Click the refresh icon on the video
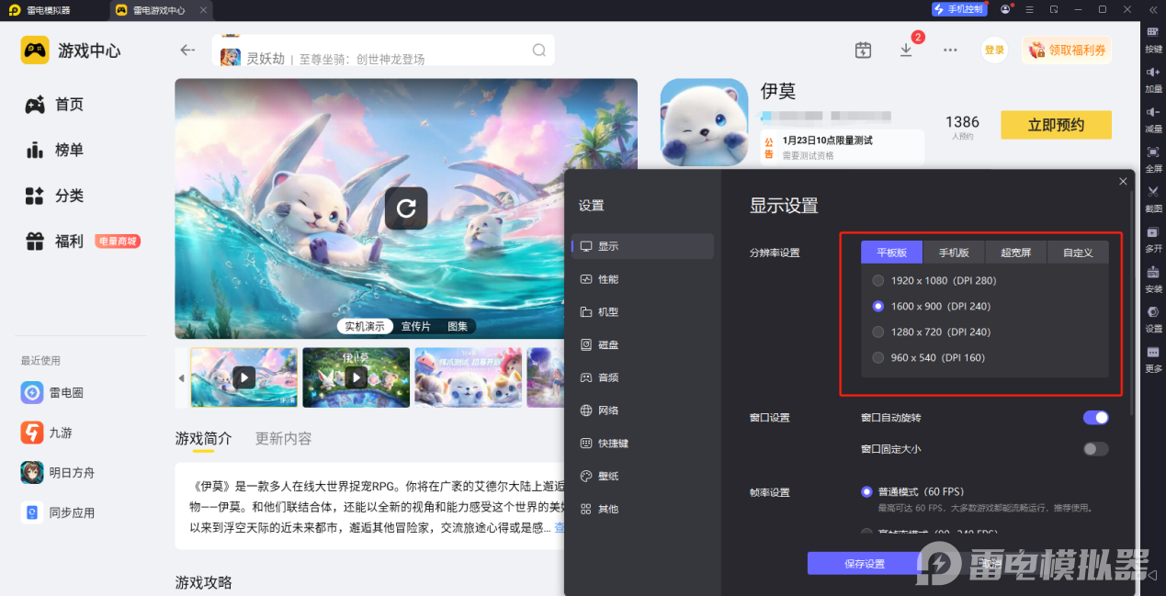 coord(406,208)
